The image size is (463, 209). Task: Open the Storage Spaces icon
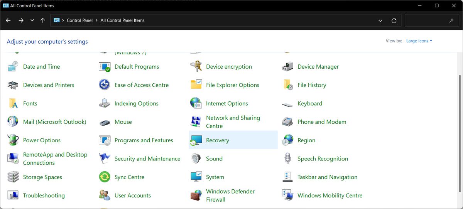click(13, 177)
